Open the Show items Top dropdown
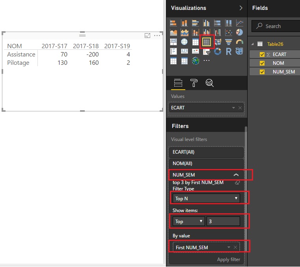This screenshot has width=300, height=267. click(x=188, y=222)
